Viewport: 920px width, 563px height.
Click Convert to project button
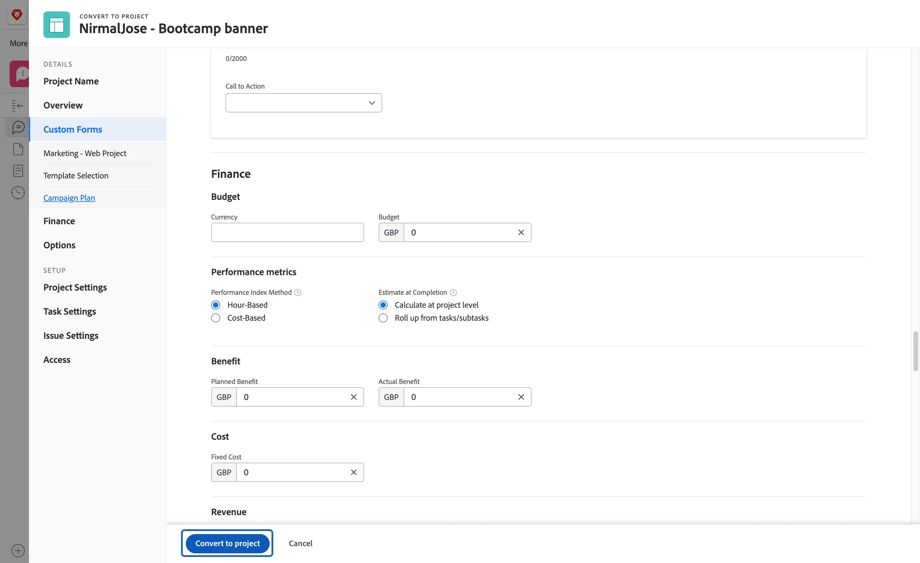coord(227,543)
